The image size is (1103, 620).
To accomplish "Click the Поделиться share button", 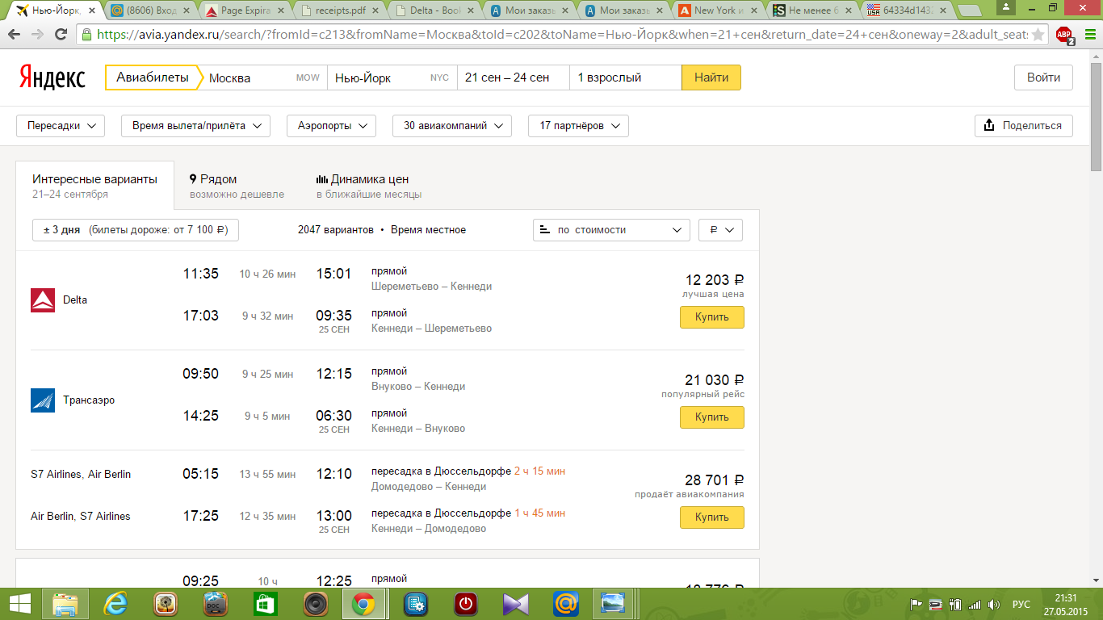I will (x=1024, y=126).
